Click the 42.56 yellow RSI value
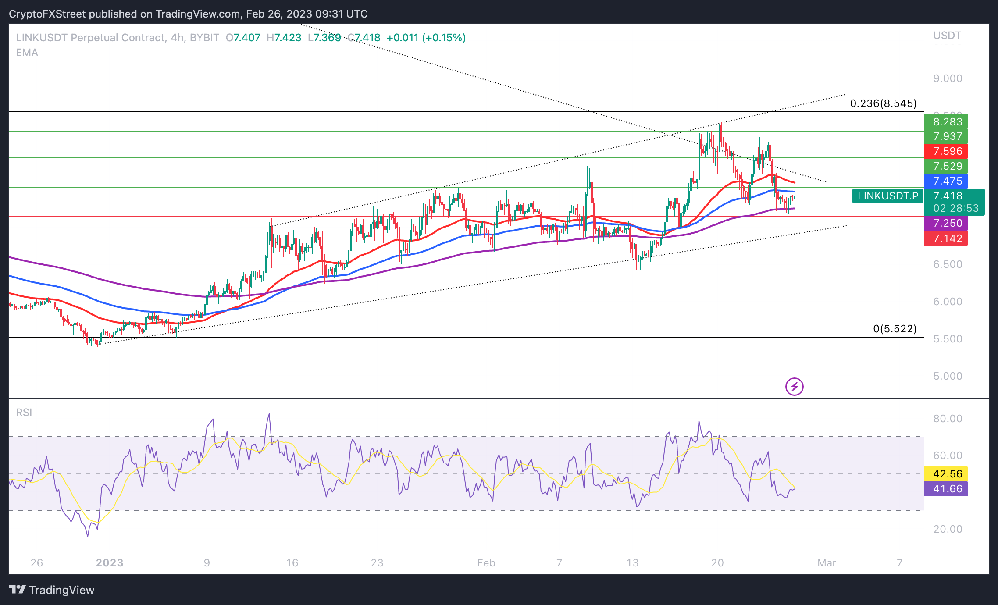 click(x=946, y=473)
